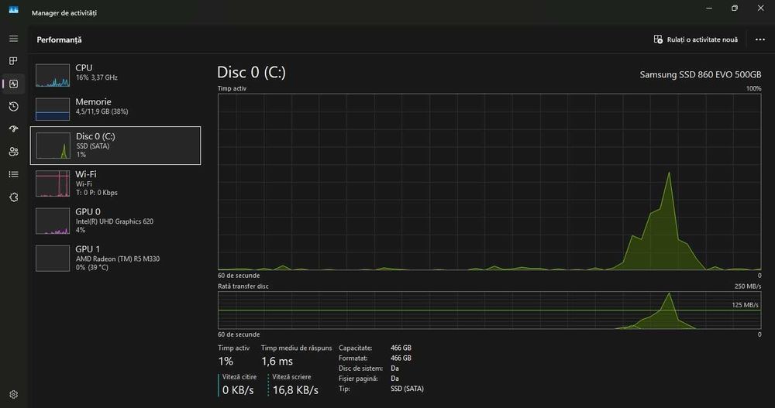The height and width of the screenshot is (408, 775).
Task: Open App history page icon
Action: pyautogui.click(x=13, y=106)
